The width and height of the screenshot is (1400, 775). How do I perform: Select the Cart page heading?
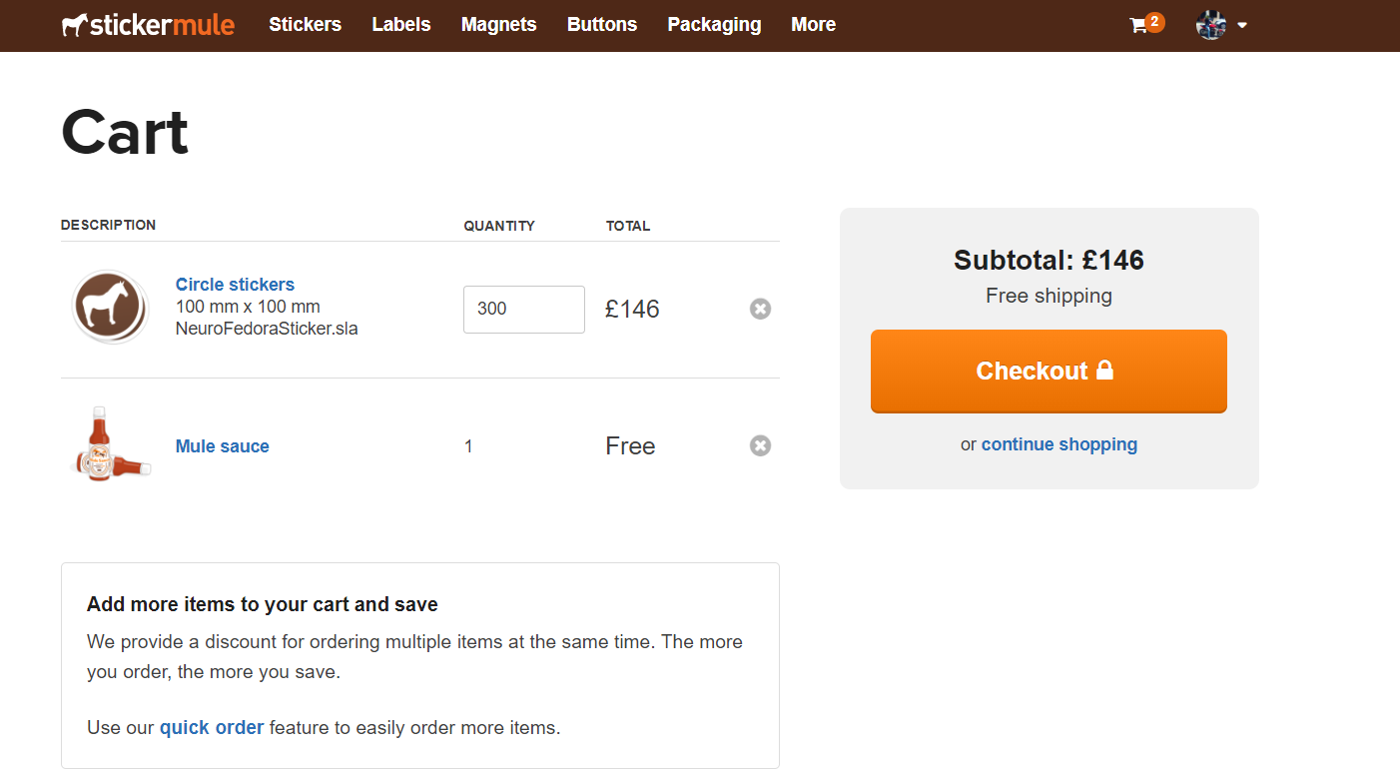click(125, 133)
